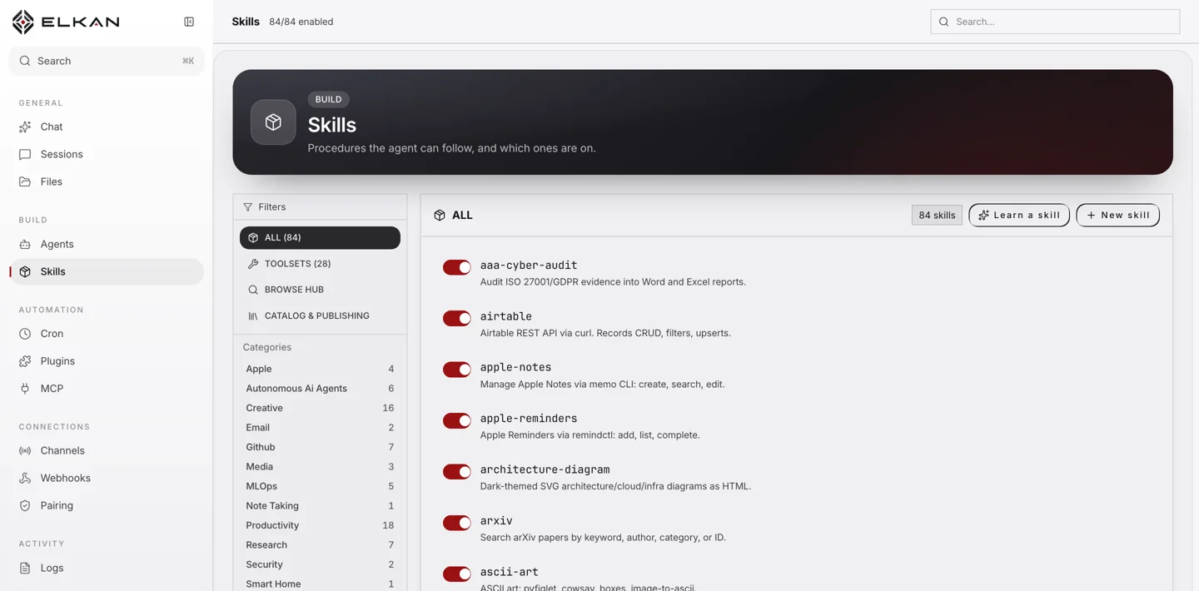Filter by TOOLSETS (28)
The width and height of the screenshot is (1199, 591).
coord(320,264)
